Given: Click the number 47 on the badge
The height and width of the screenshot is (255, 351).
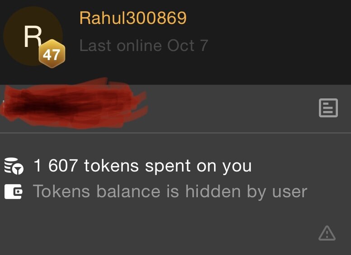Looking at the screenshot, I should [51, 54].
